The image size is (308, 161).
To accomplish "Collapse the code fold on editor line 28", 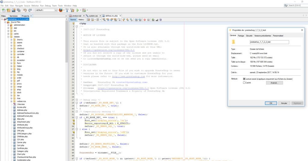I will click(x=77, y=103).
